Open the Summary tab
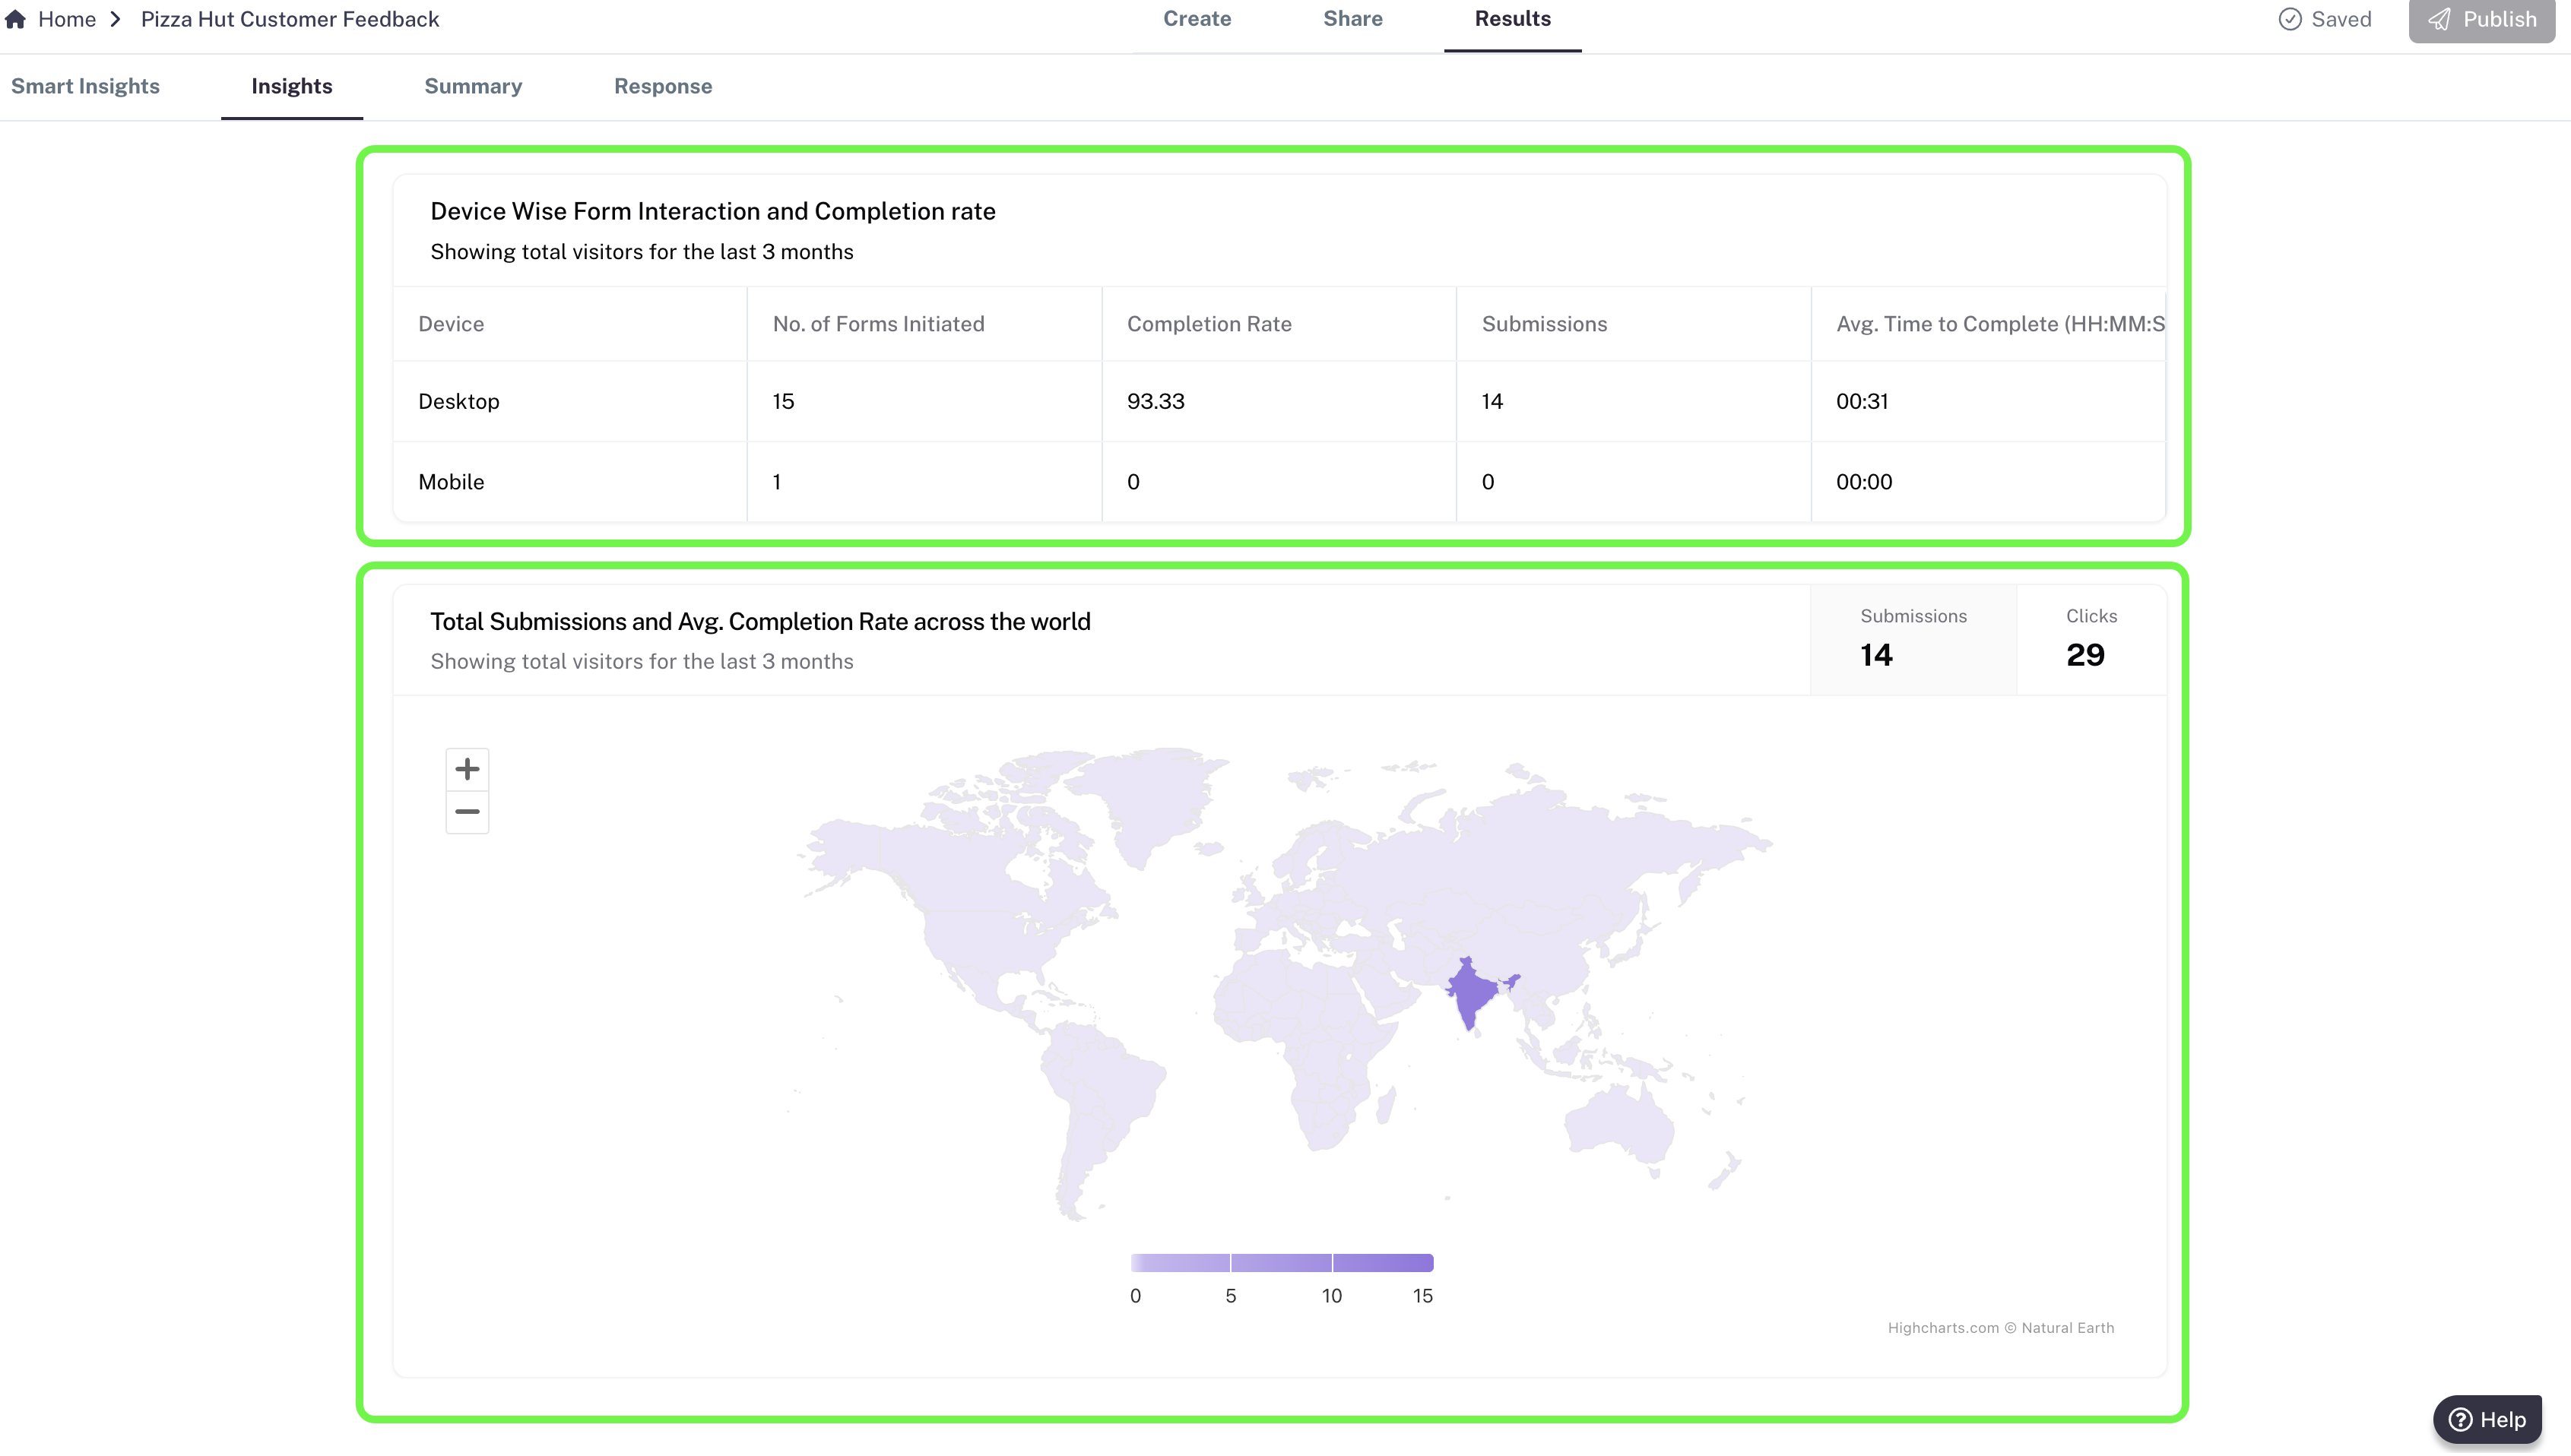Viewport: 2571px width, 1456px height. pos(473,86)
